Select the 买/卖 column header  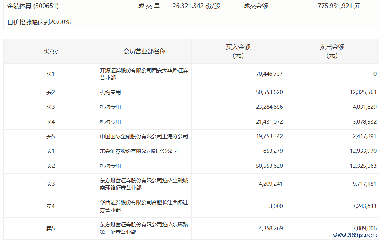tap(50, 51)
